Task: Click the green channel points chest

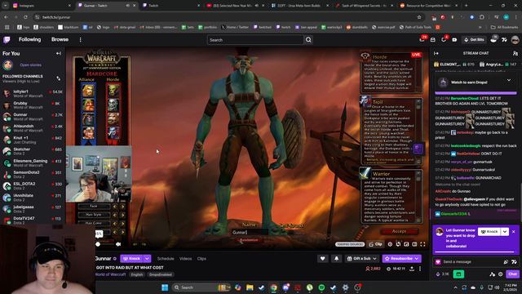Action: tap(458, 274)
